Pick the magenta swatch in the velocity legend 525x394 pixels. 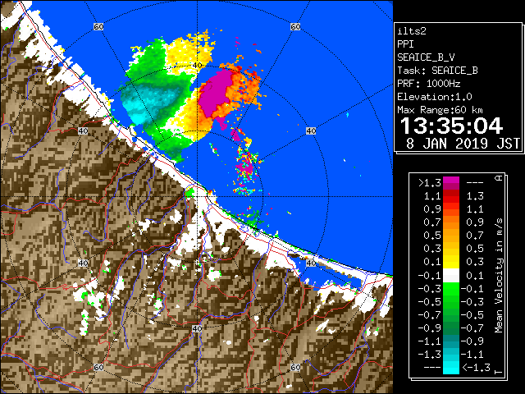(x=451, y=181)
